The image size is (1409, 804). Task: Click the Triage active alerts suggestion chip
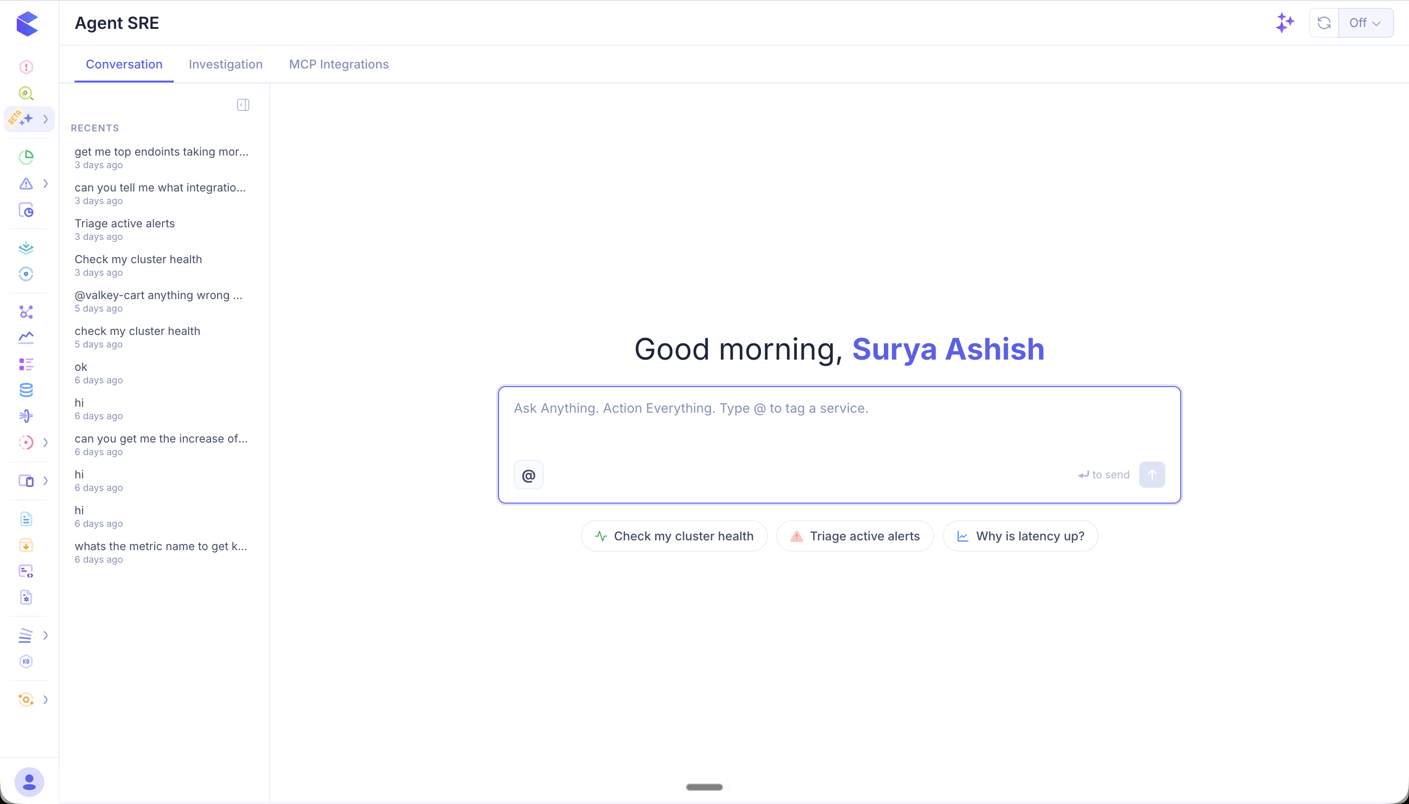[x=855, y=536]
